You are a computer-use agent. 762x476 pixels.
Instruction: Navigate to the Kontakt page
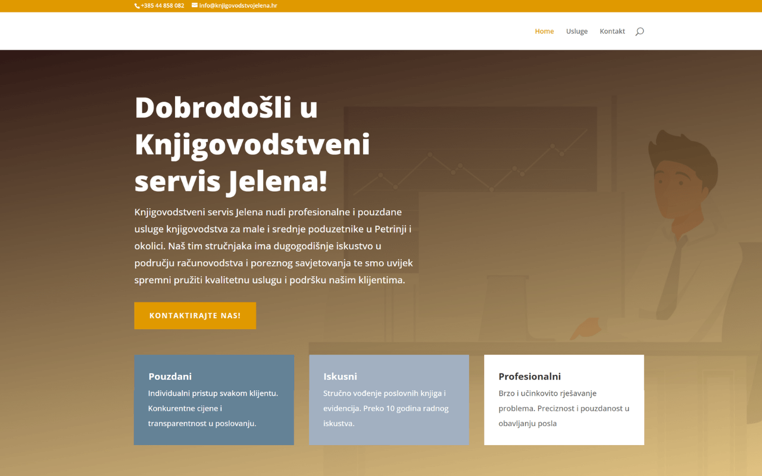[612, 32]
